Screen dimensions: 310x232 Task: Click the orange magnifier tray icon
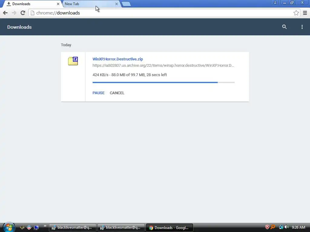273,227
